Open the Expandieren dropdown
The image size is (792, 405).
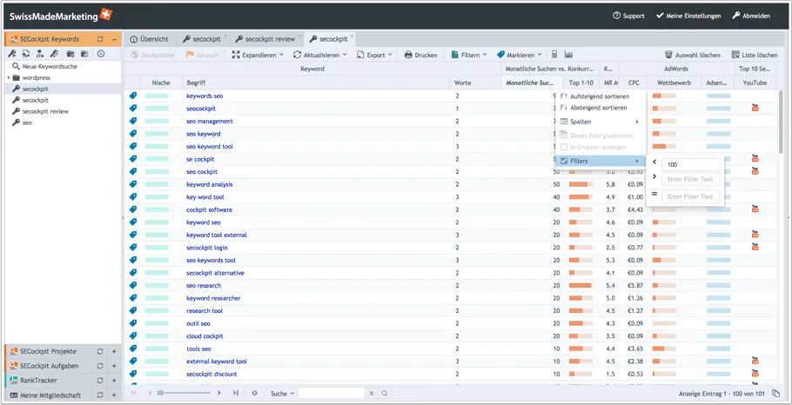pos(258,55)
